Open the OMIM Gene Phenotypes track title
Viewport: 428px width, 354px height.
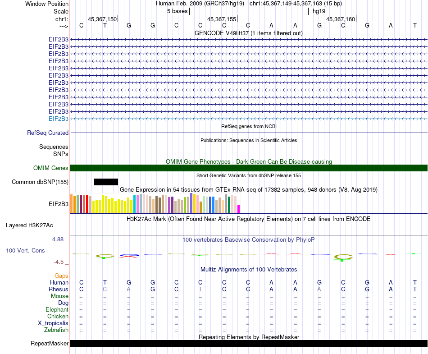coord(249,161)
